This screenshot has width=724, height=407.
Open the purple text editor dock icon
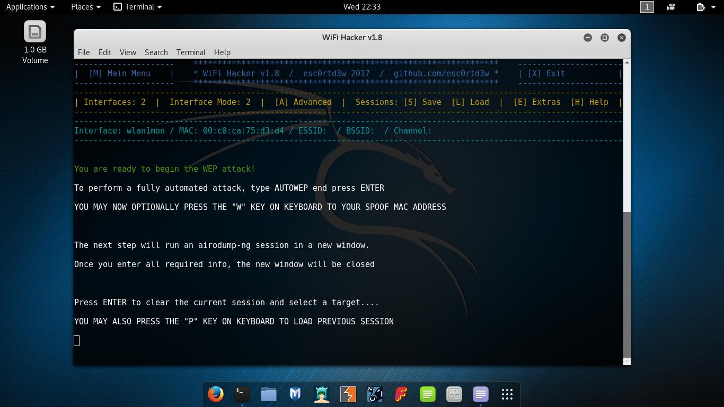481,394
